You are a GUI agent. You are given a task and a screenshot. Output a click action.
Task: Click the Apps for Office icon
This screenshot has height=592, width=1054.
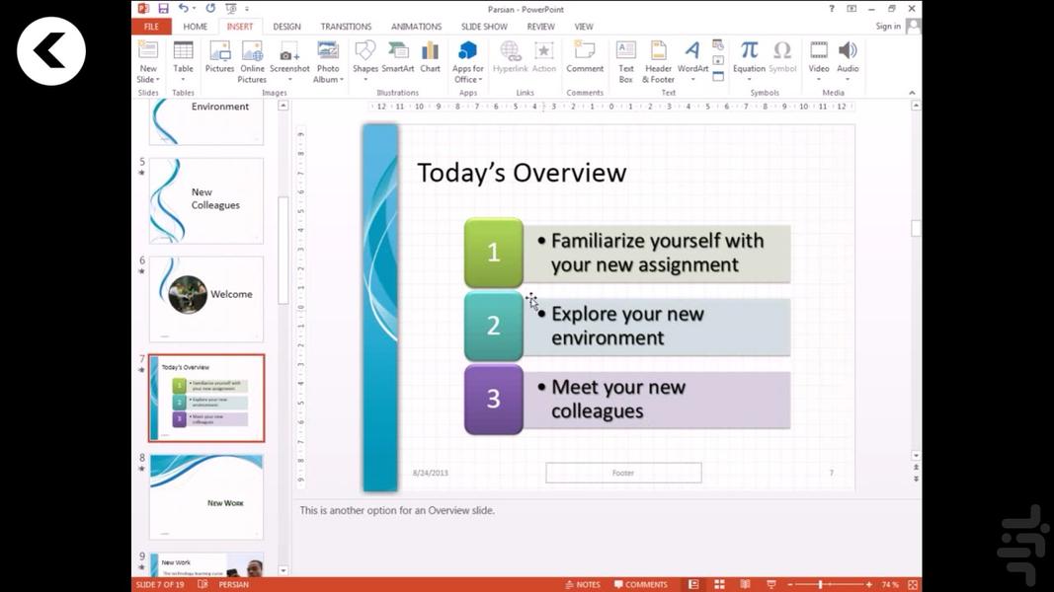coord(468,61)
